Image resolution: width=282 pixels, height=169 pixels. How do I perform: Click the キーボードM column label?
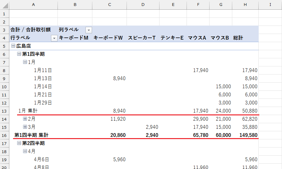click(x=74, y=38)
